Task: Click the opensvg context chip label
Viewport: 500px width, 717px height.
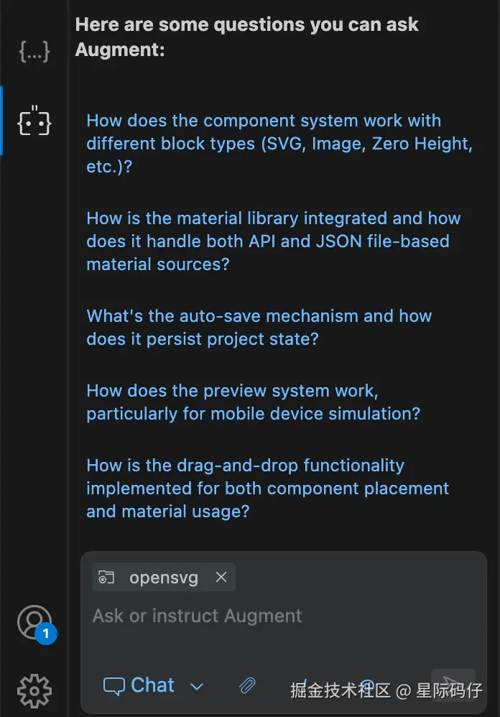Action: 163,578
